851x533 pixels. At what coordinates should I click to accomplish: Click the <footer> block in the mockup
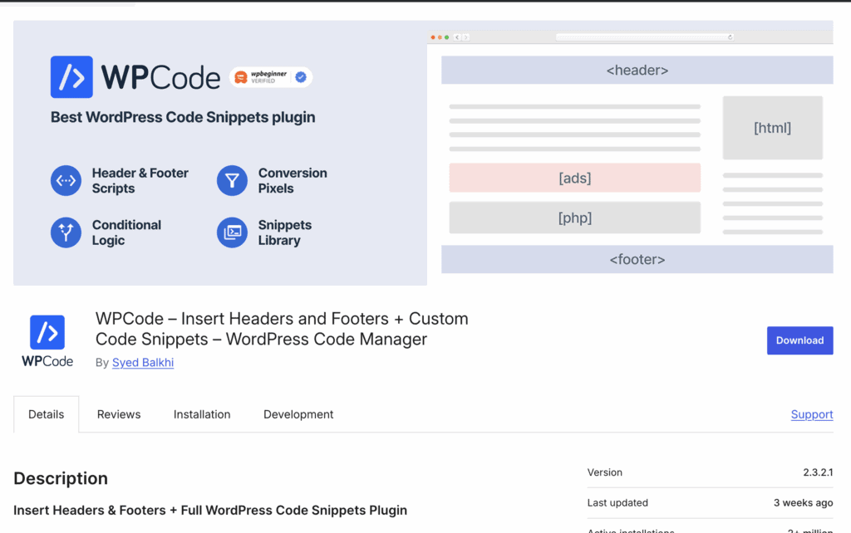pyautogui.click(x=637, y=259)
